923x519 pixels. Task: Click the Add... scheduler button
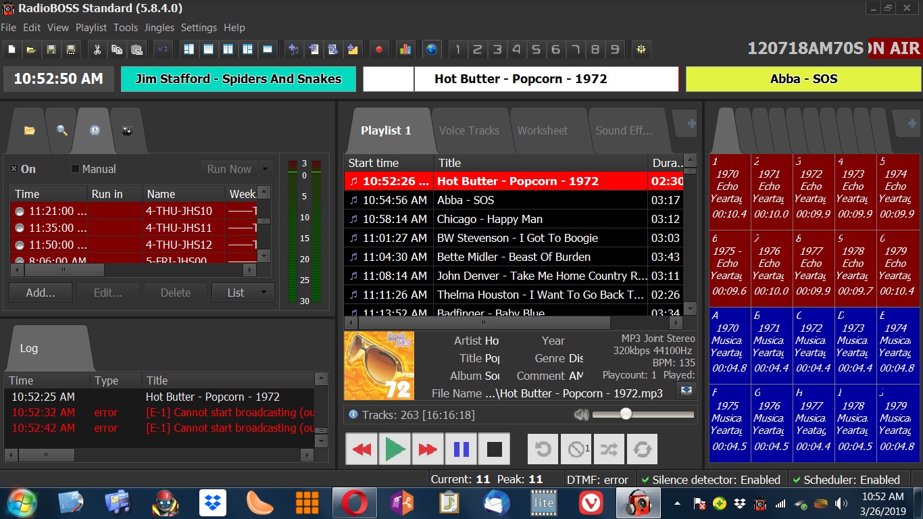[41, 293]
